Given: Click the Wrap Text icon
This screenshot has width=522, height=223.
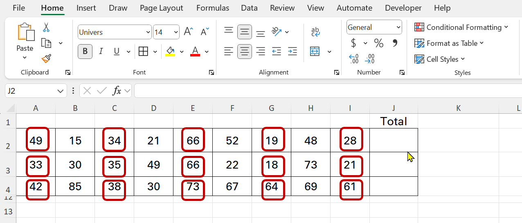Looking at the screenshot, I should pyautogui.click(x=315, y=32).
